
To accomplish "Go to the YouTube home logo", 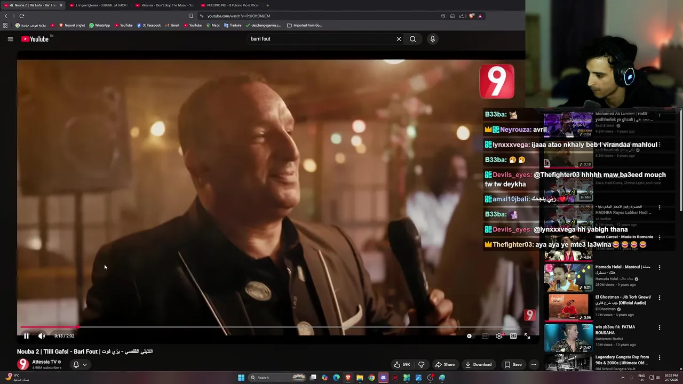I will pos(35,39).
